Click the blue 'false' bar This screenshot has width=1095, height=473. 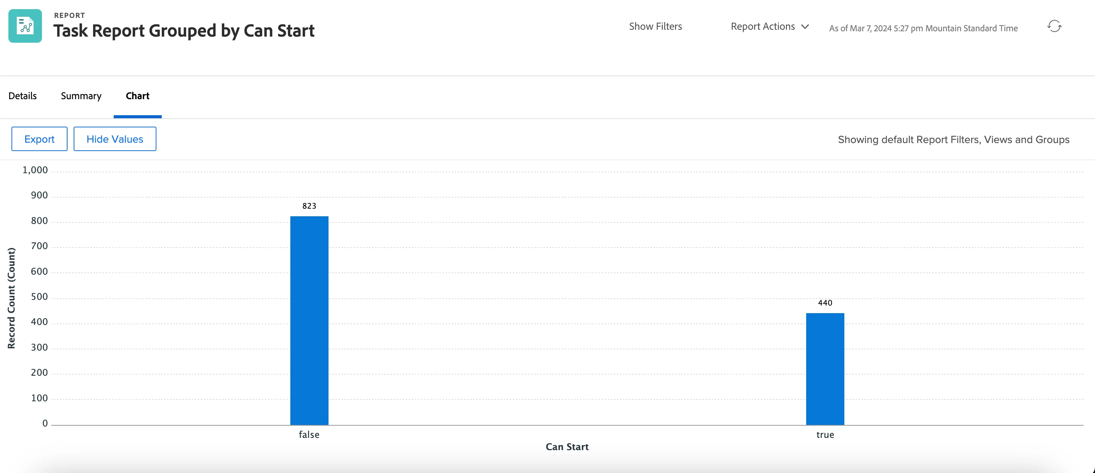pyautogui.click(x=309, y=320)
